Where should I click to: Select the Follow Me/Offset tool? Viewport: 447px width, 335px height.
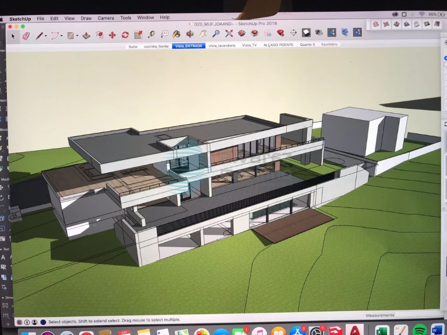tap(100, 35)
